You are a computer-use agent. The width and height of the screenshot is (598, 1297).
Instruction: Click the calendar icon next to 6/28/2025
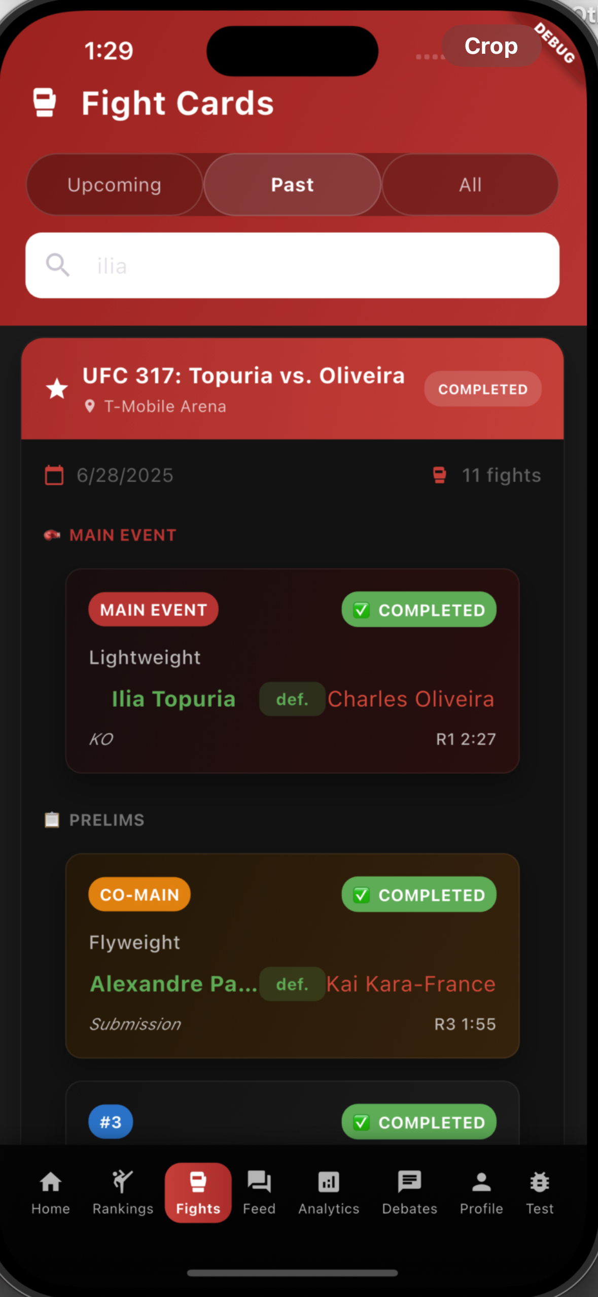tap(54, 475)
